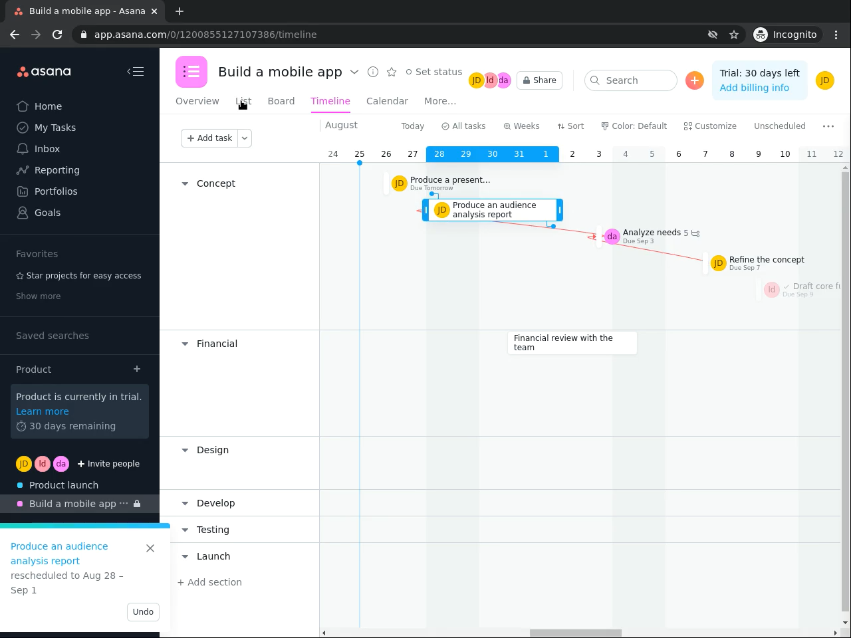Open Chrome's three-dot menu
Screen dimensions: 851x638
pos(836,35)
